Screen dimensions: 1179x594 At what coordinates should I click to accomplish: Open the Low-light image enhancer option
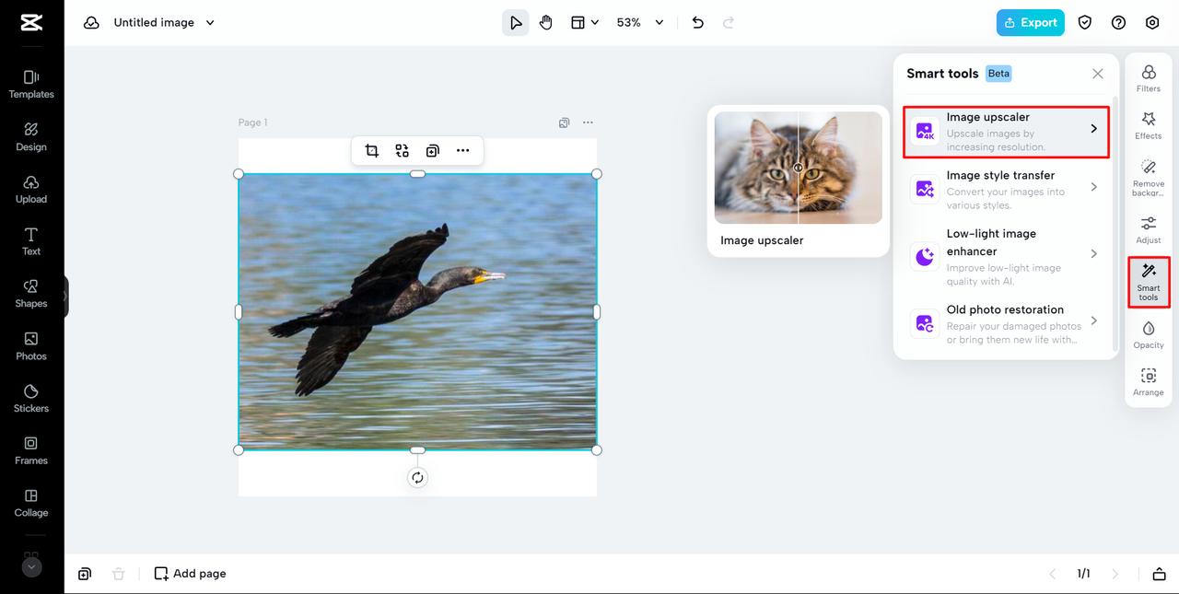[x=1006, y=257]
